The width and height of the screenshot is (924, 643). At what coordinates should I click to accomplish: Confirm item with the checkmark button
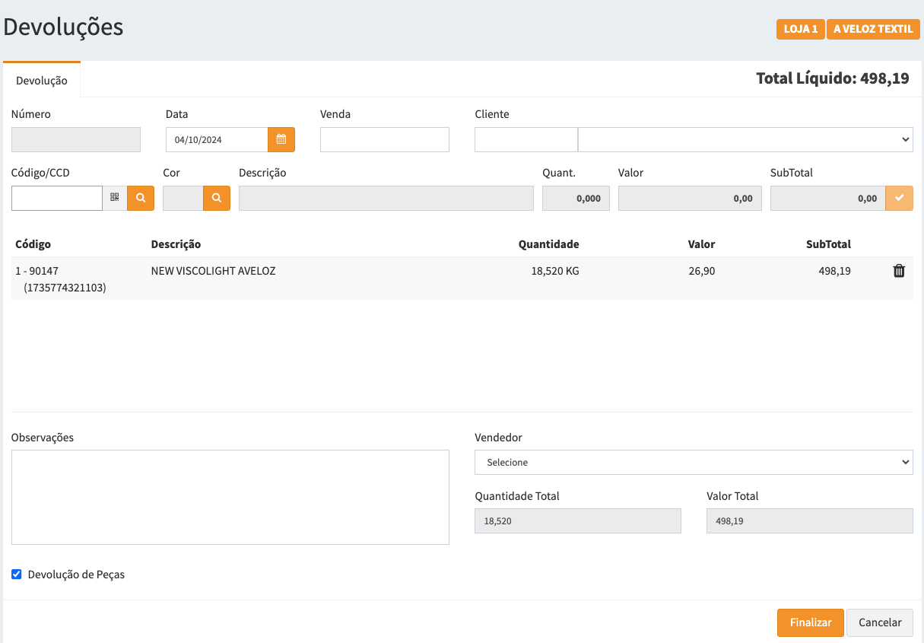(899, 198)
